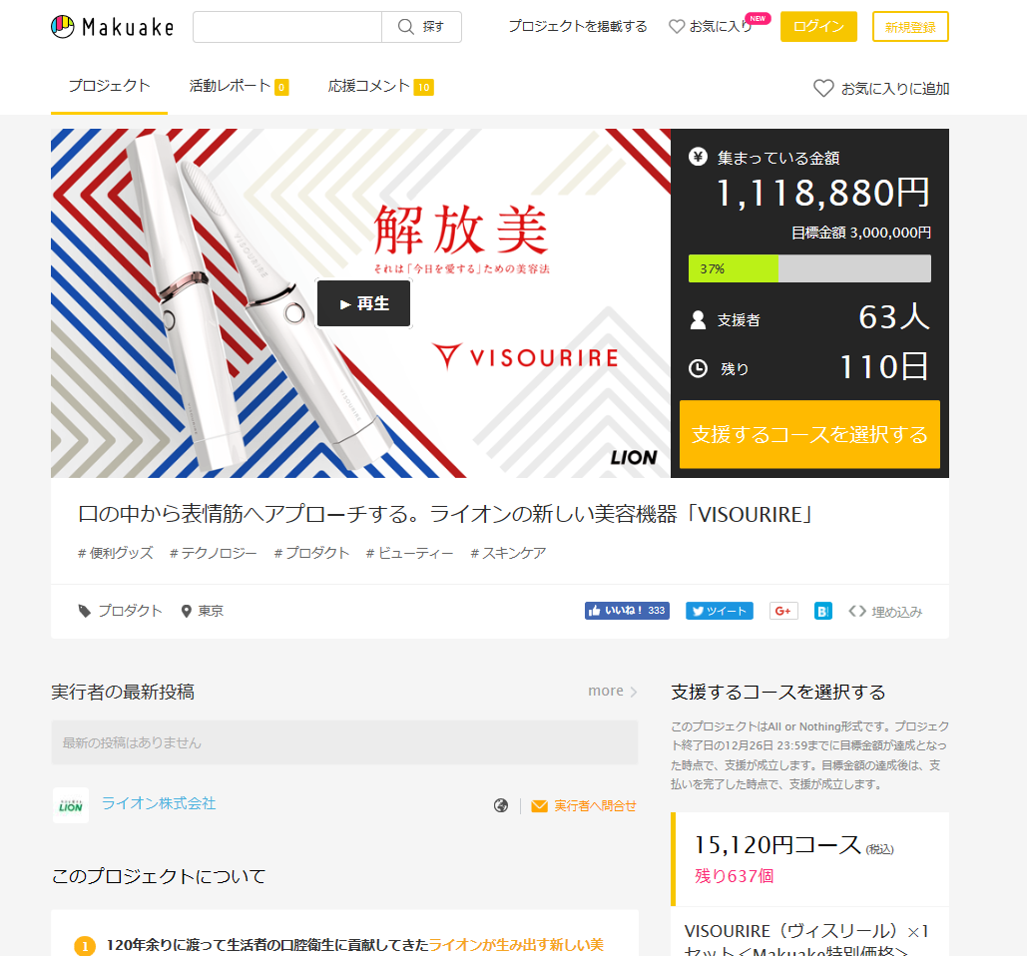This screenshot has height=956, width=1027.
Task: Click the clock icon beside 残り
Action: 699,368
